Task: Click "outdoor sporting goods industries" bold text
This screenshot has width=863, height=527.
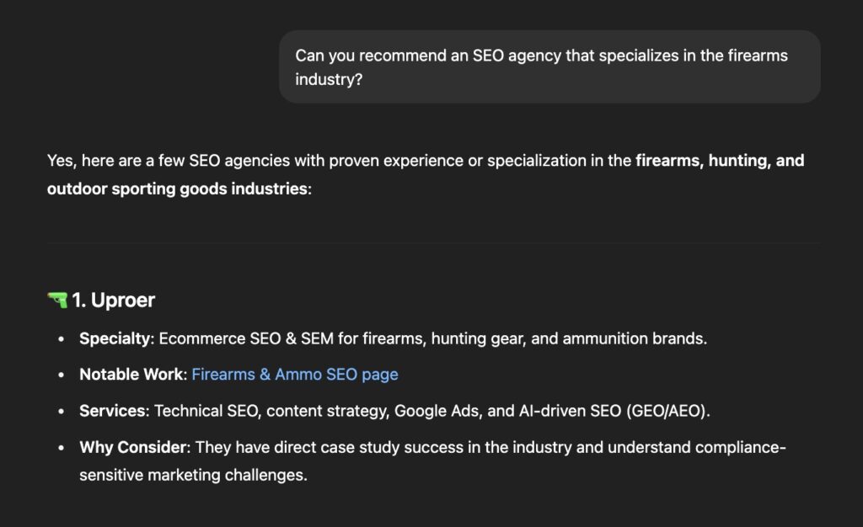Action: [177, 189]
